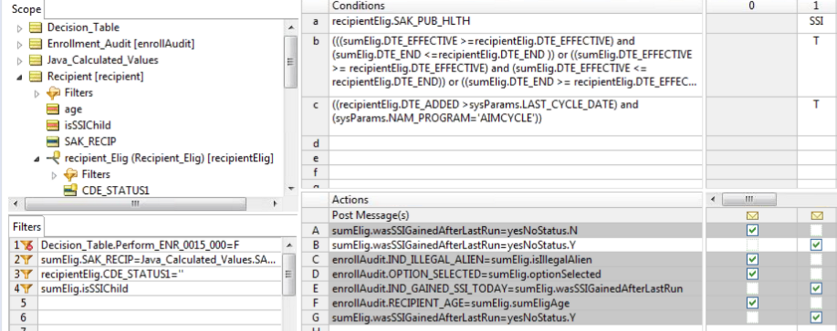Click rule columns horizontal scrollbar thumb
Screen dimensions: 837x331
[x=749, y=199]
